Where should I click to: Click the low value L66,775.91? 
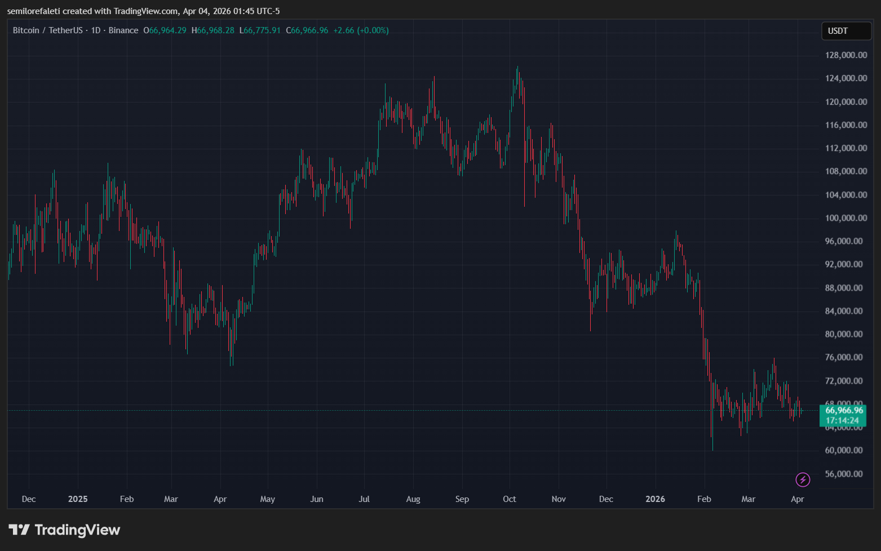(x=260, y=30)
